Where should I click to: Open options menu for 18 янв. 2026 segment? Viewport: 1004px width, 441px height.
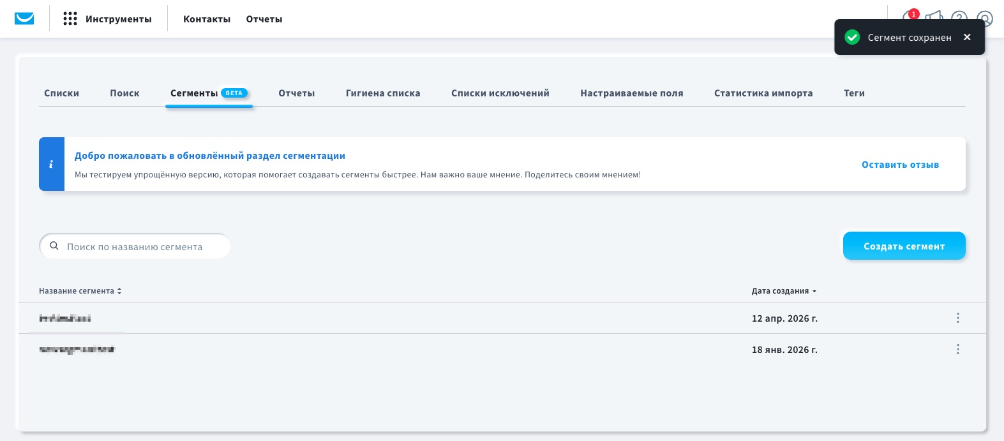tap(957, 349)
